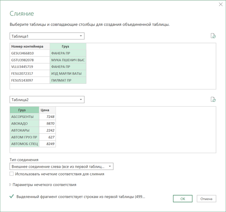Click the price cell 8249
This screenshot has width=226, height=212.
pyautogui.click(x=47, y=144)
